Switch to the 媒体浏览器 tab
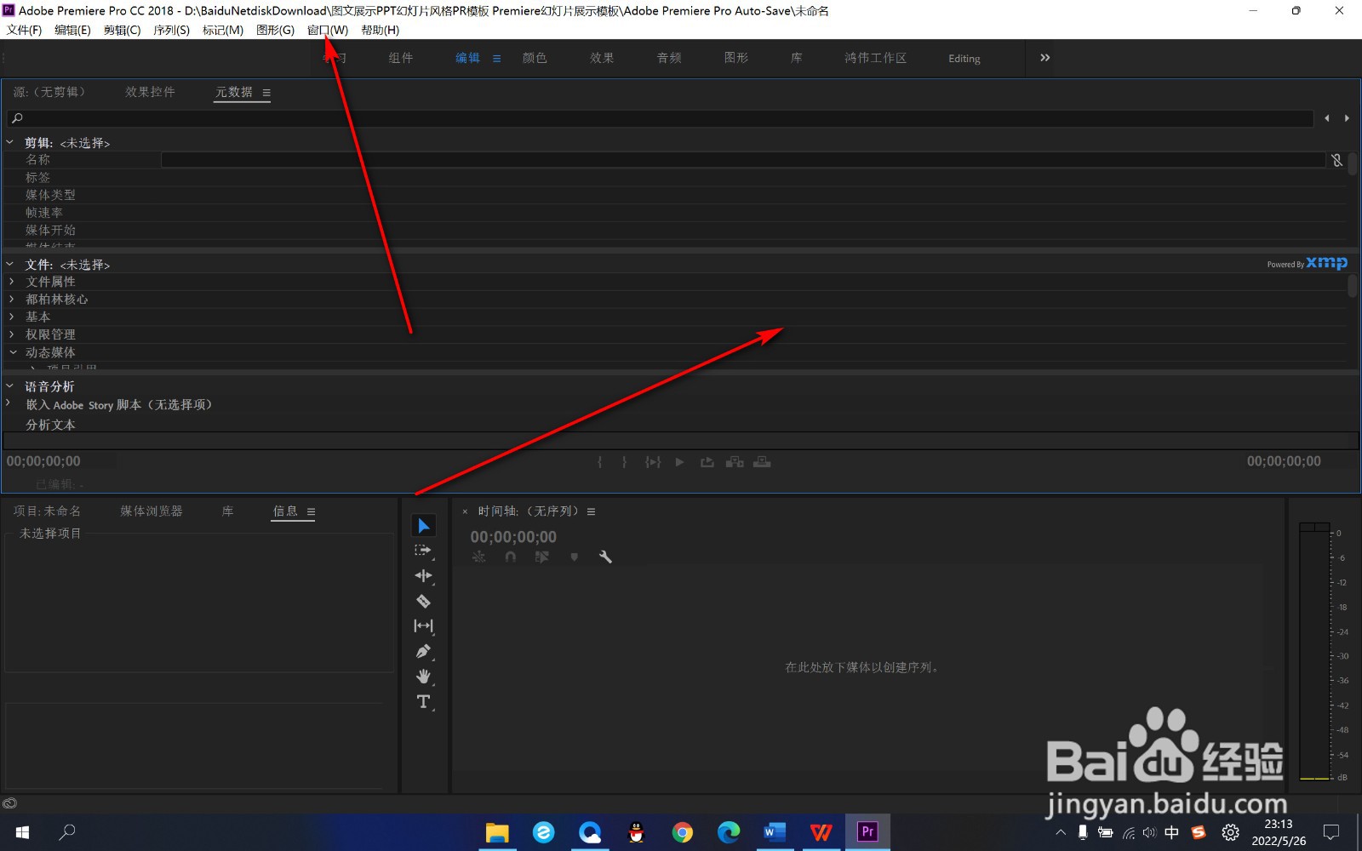 click(152, 511)
